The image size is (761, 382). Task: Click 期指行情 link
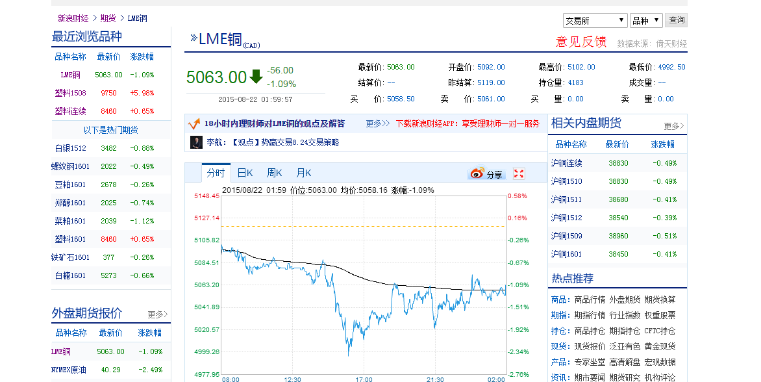[590, 316]
